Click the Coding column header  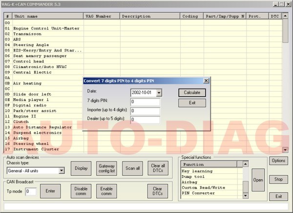[x=192, y=16]
